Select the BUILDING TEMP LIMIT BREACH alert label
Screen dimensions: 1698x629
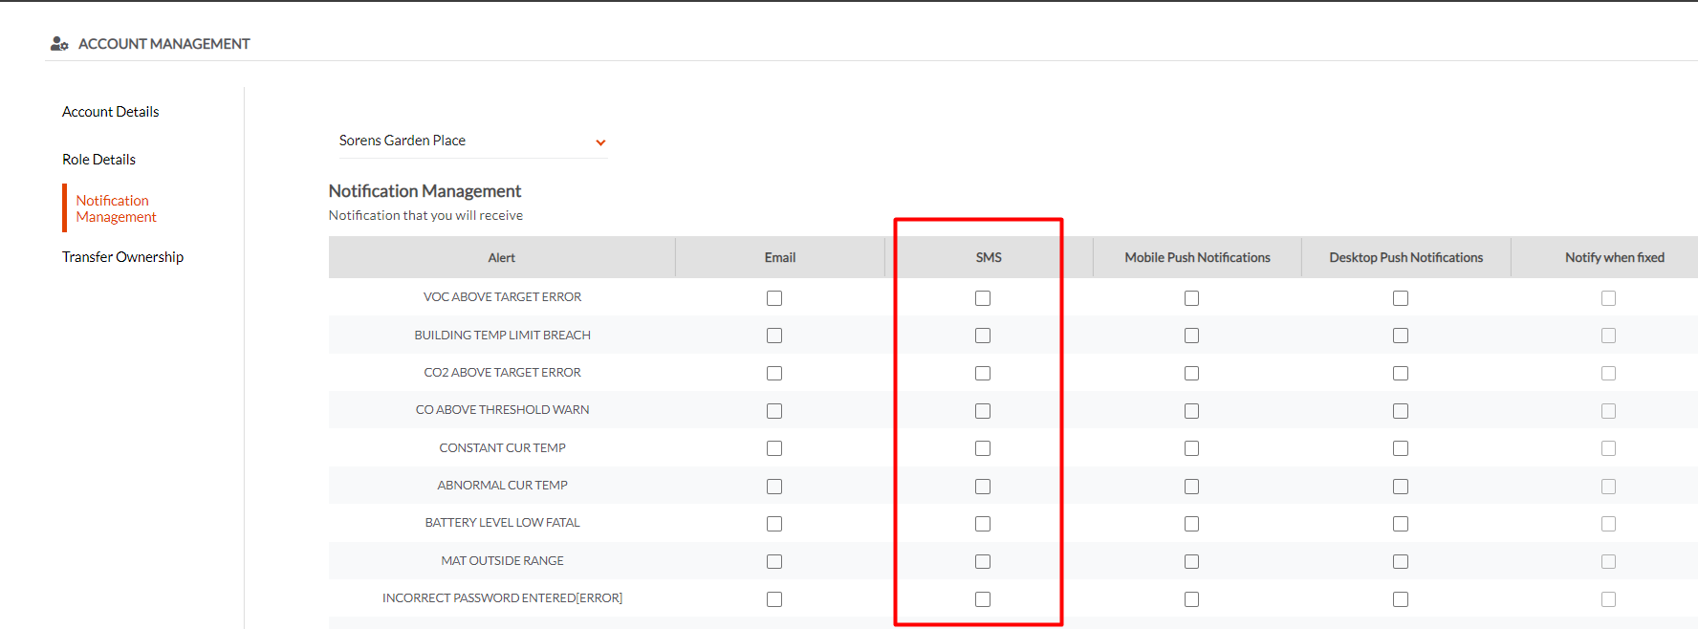(x=503, y=336)
